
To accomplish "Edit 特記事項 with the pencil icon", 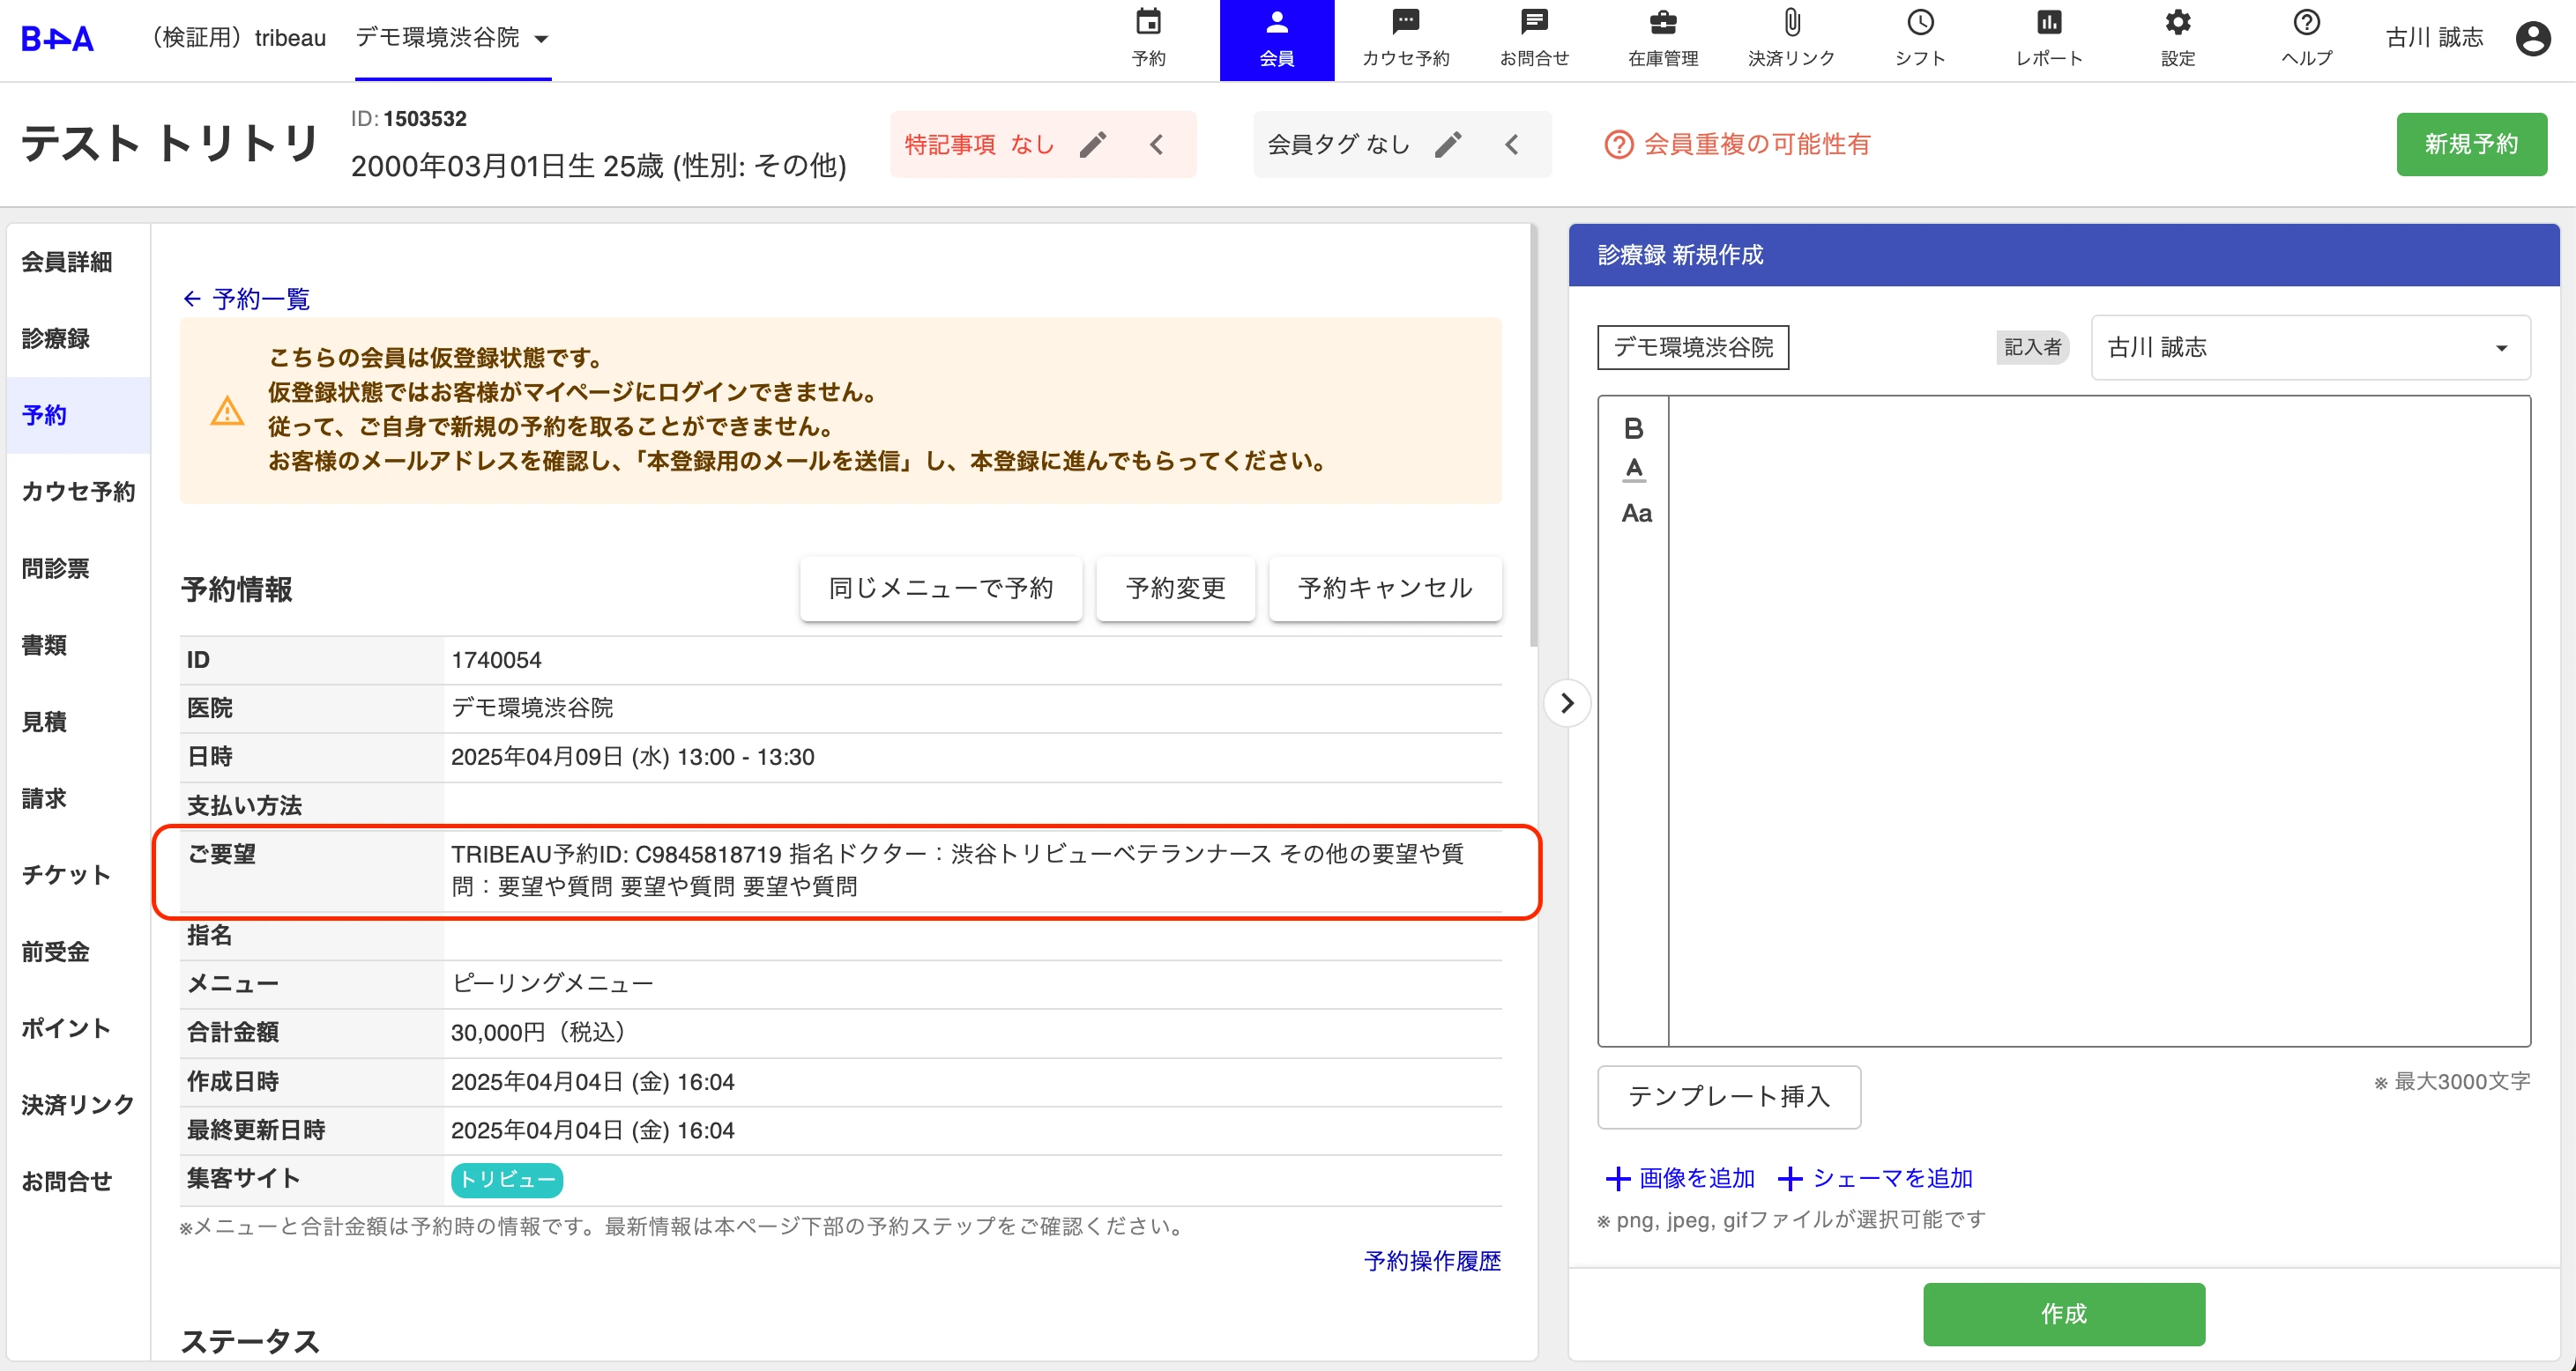I will point(1093,145).
